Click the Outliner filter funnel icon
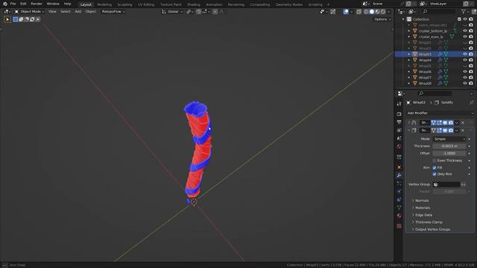Screen dimensions: 477x268 tap(464, 12)
